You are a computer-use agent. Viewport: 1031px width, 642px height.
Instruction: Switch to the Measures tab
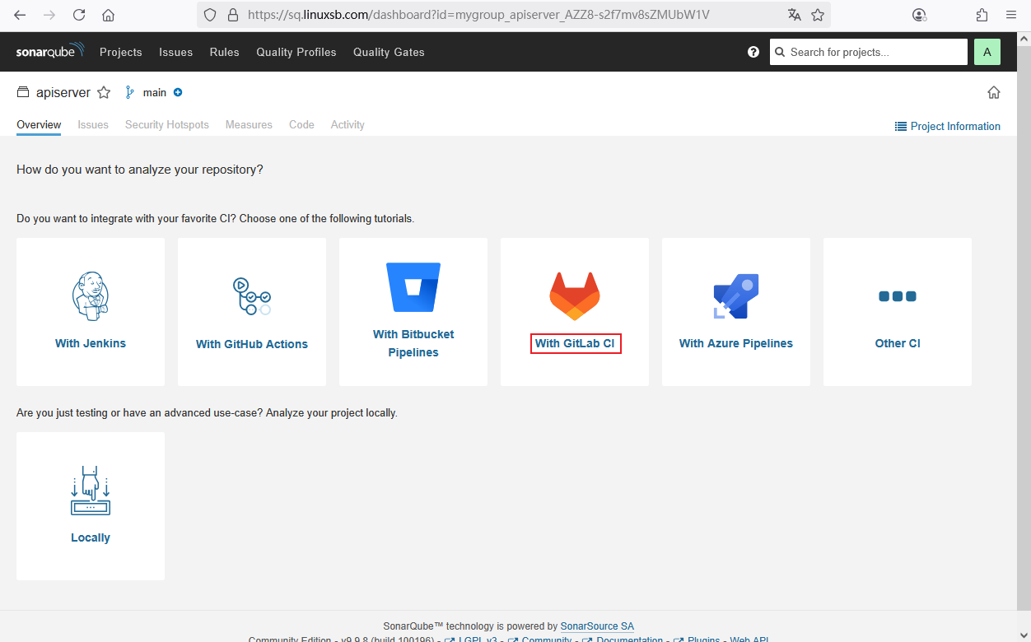point(249,125)
